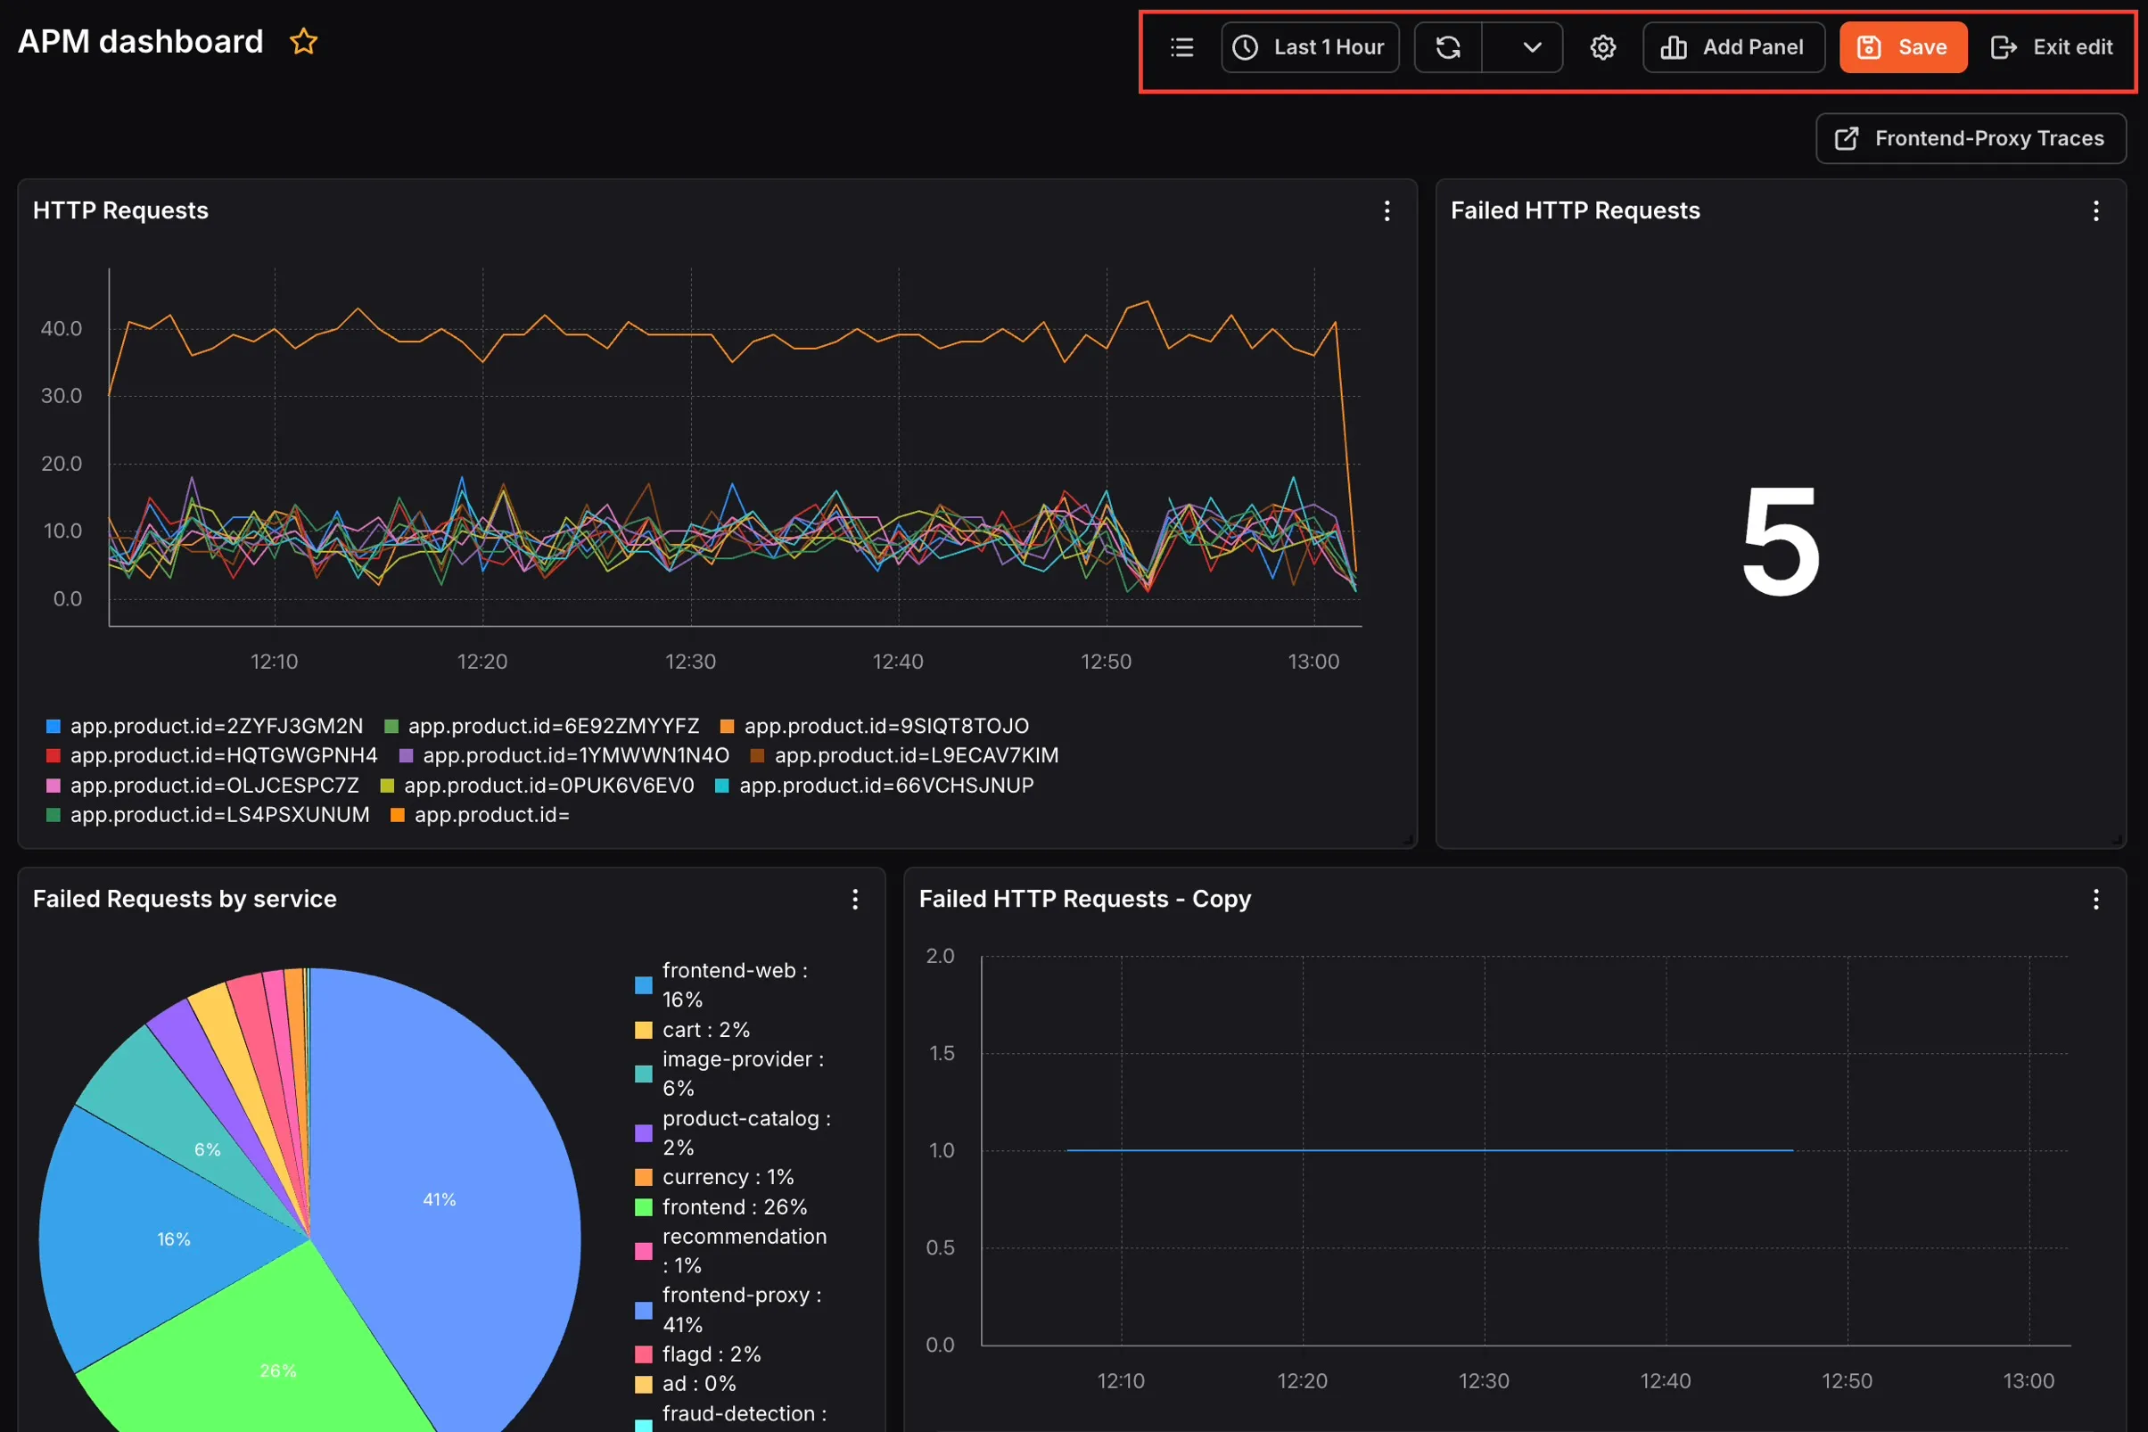This screenshot has width=2148, height=1432.
Task: Click the 16% frontend-web pie slice
Action: pyautogui.click(x=174, y=1239)
